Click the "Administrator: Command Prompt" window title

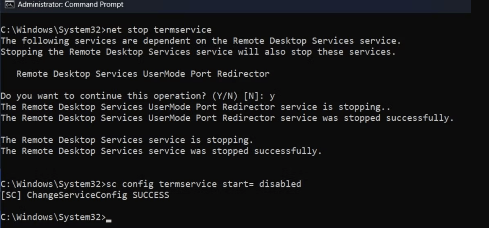pyautogui.click(x=70, y=5)
